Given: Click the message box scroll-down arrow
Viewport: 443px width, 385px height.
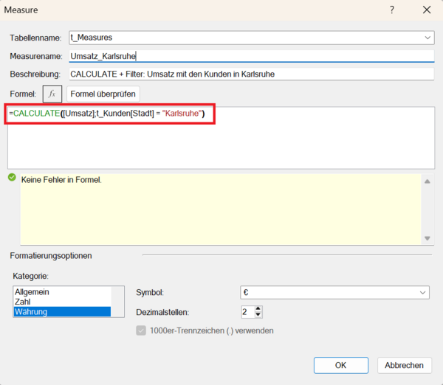Looking at the screenshot, I should [426, 238].
